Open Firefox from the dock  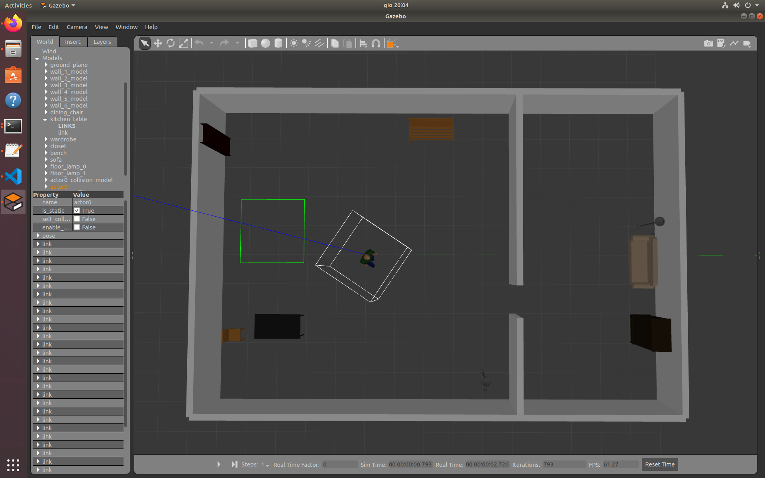[13, 24]
